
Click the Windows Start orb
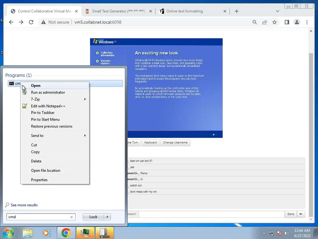coord(8,233)
